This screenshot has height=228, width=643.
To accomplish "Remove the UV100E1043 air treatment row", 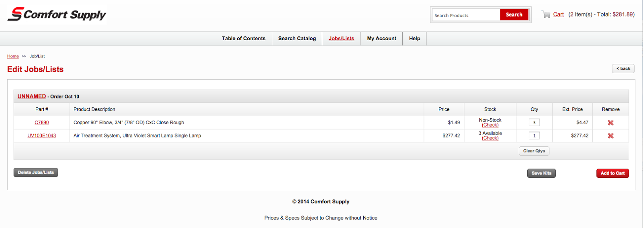I will point(610,136).
